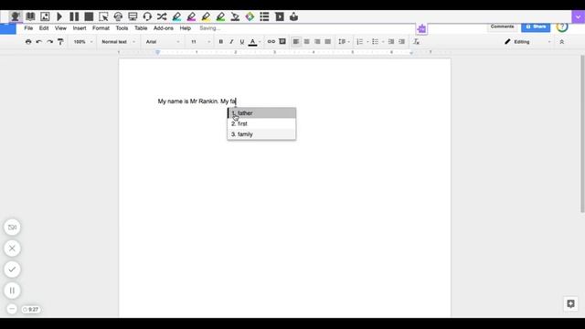Image resolution: width=585 pixels, height=329 pixels.
Task: Align text left
Action: click(296, 42)
